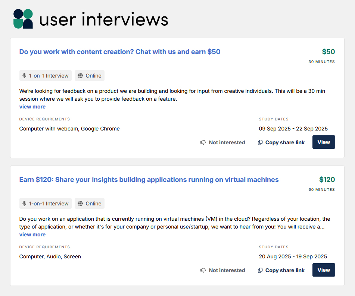The width and height of the screenshot is (355, 296).
Task: Click globe icon on content creation study
Action: (x=80, y=76)
